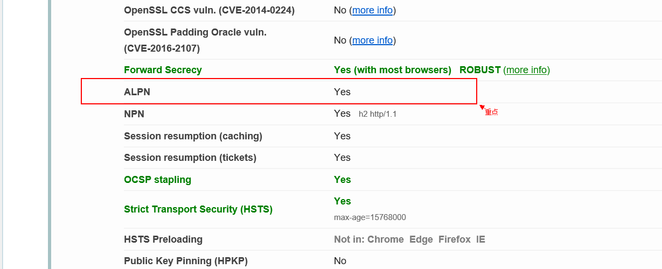This screenshot has width=662, height=269.
Task: Select the OpenSSL CCS vuln. (CVE-2014-0224) label
Action: click(209, 10)
